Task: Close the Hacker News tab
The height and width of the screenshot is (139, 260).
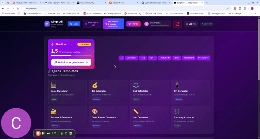Action: [137, 3]
